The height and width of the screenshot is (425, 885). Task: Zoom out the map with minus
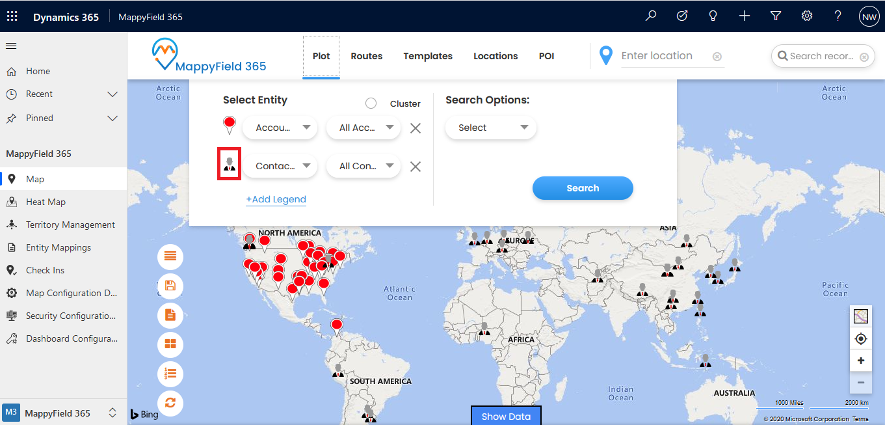861,383
